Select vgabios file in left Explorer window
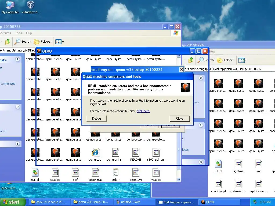Image resolution: width=275 pixels, height=206 pixels. 156,175
